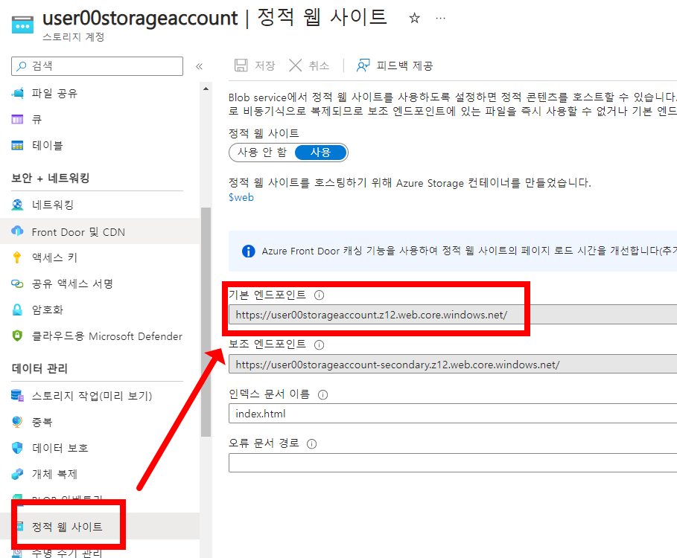Click the 파일 공유 icon
677x558 pixels.
tap(17, 93)
